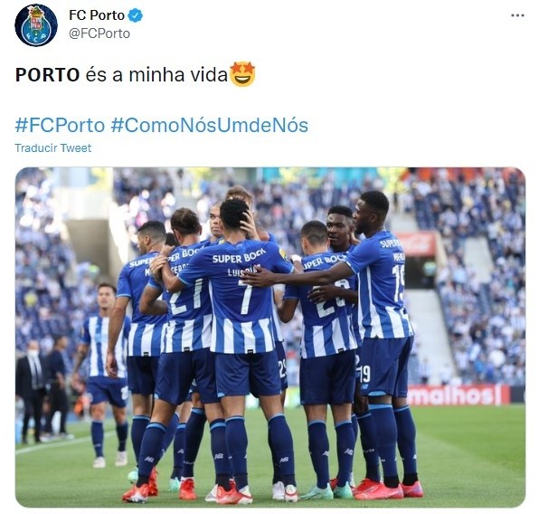Screen dimensions: 539x514
Task: Click the 'és a minha vida' tweet text
Action: point(156,75)
